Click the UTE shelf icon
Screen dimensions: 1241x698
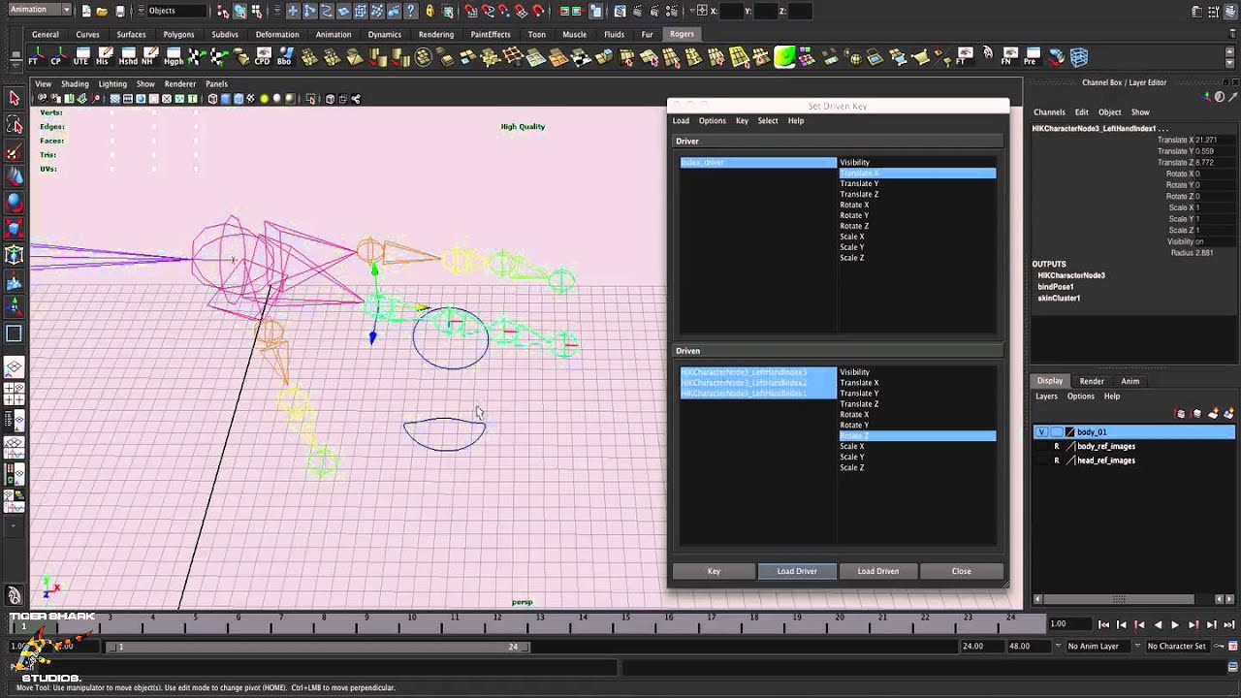[x=81, y=57]
